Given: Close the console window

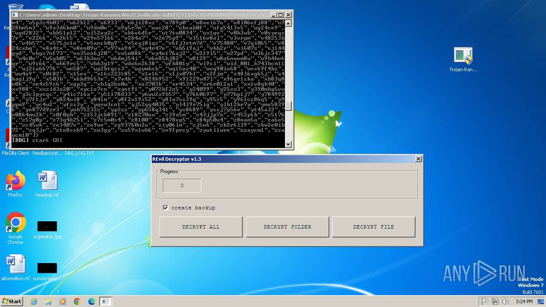Looking at the screenshot, I should (x=288, y=14).
